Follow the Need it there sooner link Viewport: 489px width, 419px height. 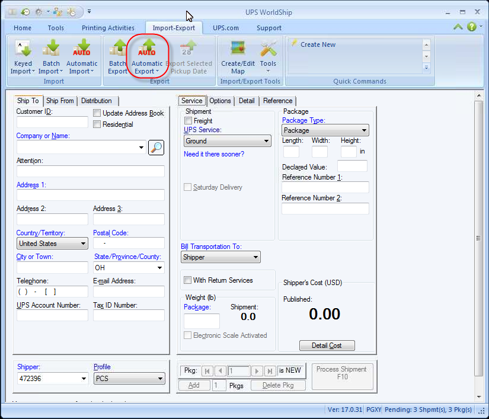(x=214, y=154)
